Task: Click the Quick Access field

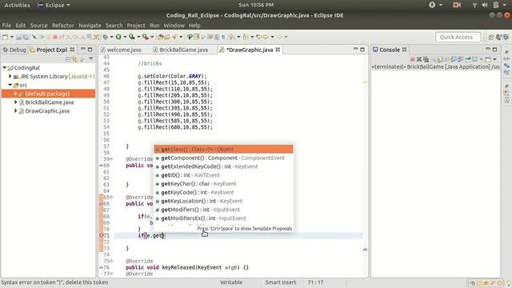Action: [458, 38]
